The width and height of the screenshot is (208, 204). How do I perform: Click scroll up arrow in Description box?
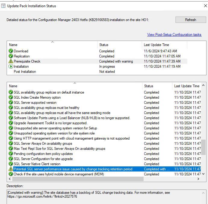[x=203, y=193]
